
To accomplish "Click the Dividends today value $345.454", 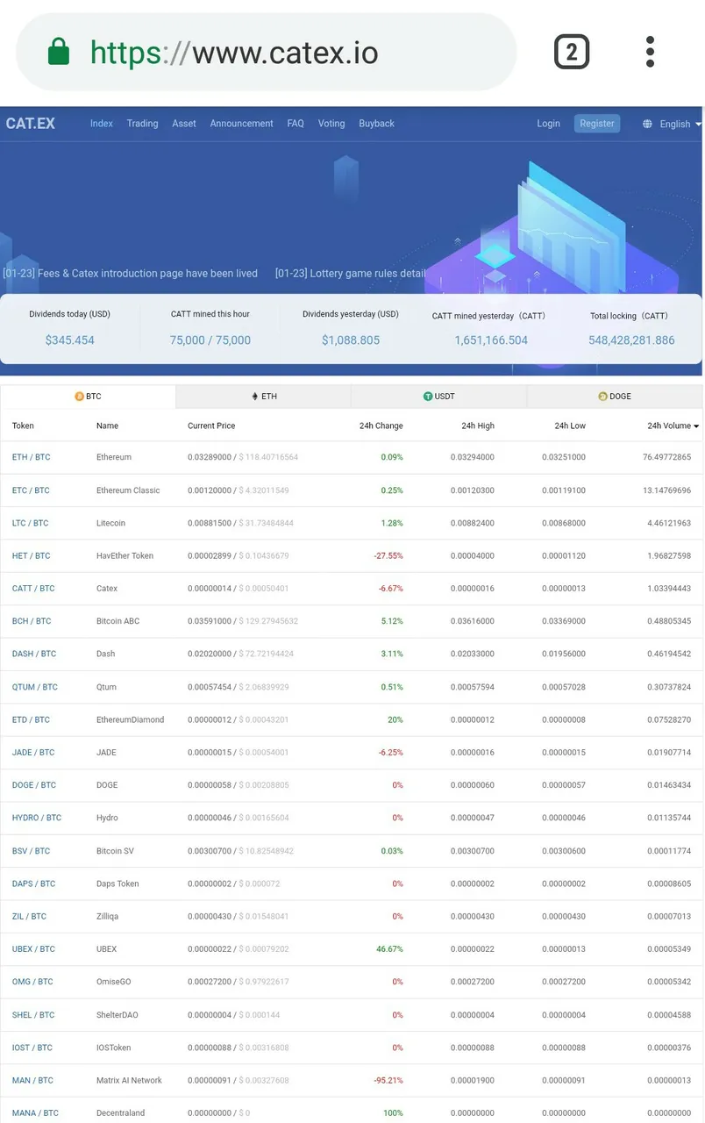I will point(70,340).
